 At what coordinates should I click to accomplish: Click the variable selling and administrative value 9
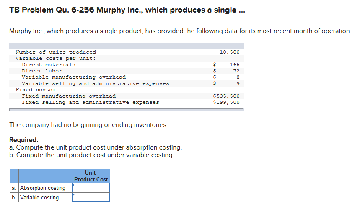click(238, 83)
